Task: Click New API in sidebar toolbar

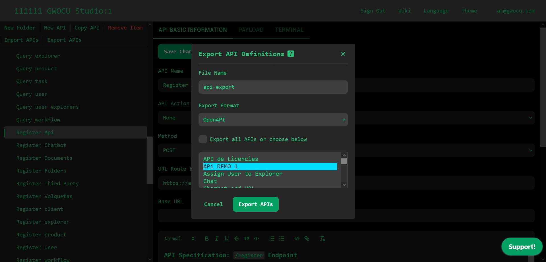Action: pos(55,28)
